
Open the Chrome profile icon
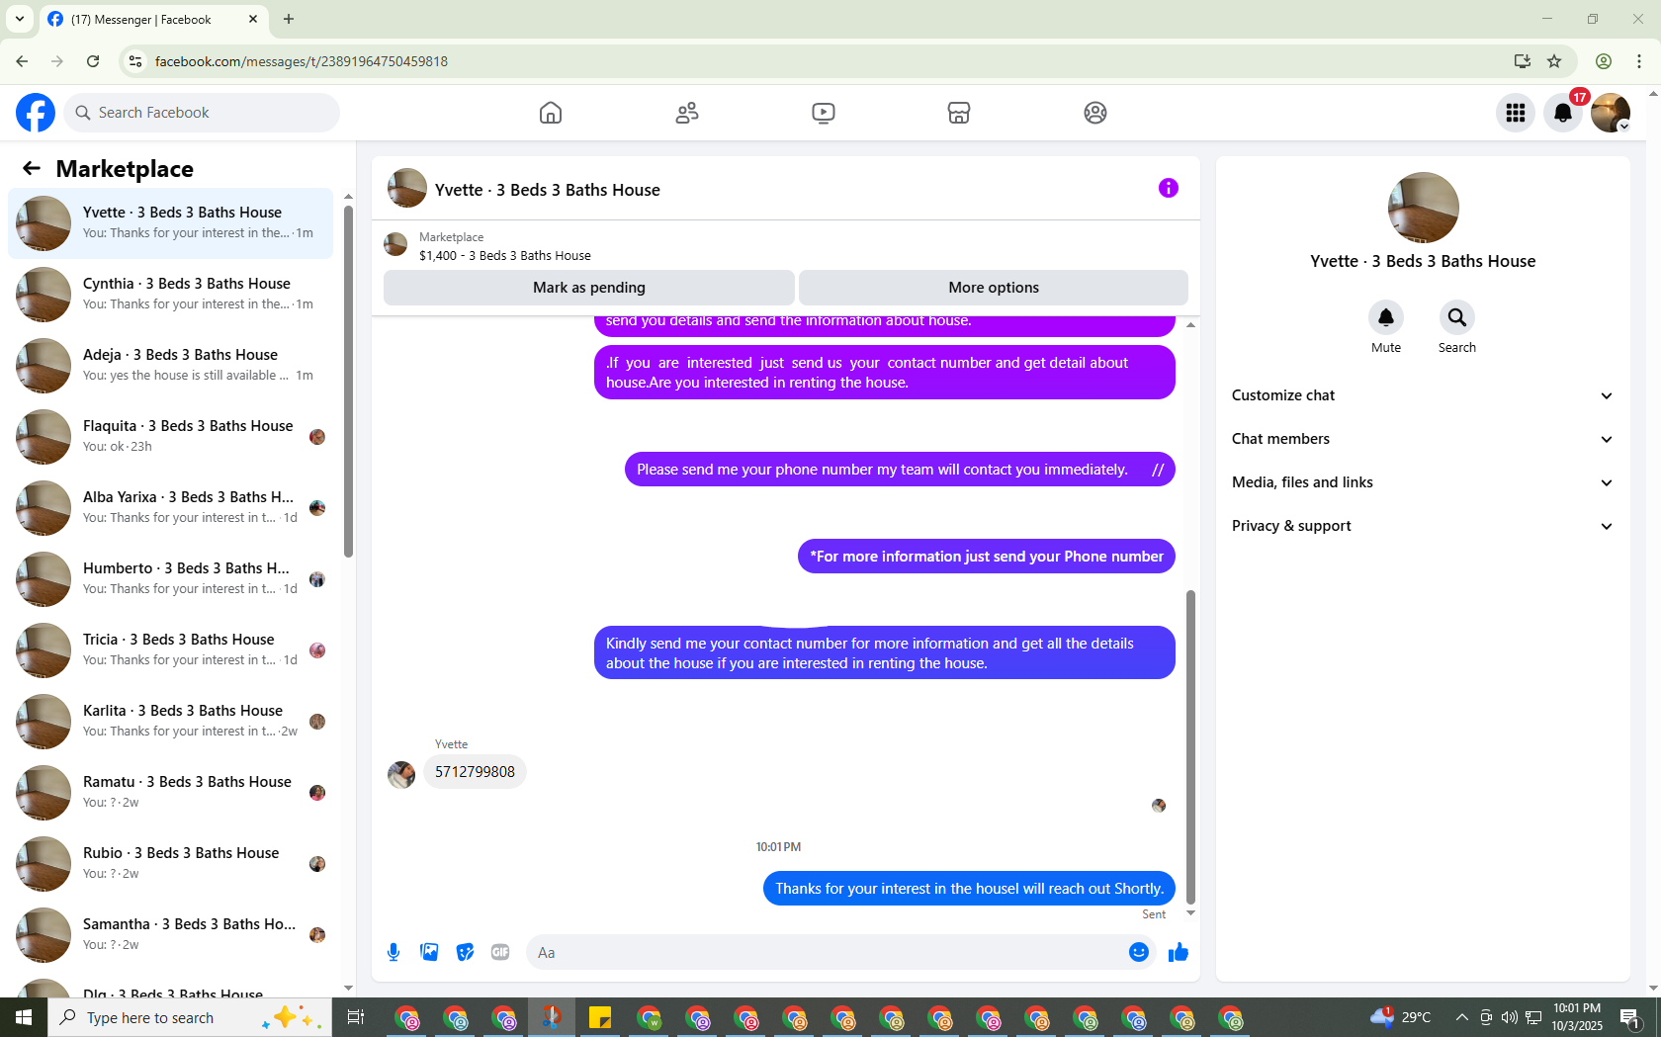[x=1604, y=61]
